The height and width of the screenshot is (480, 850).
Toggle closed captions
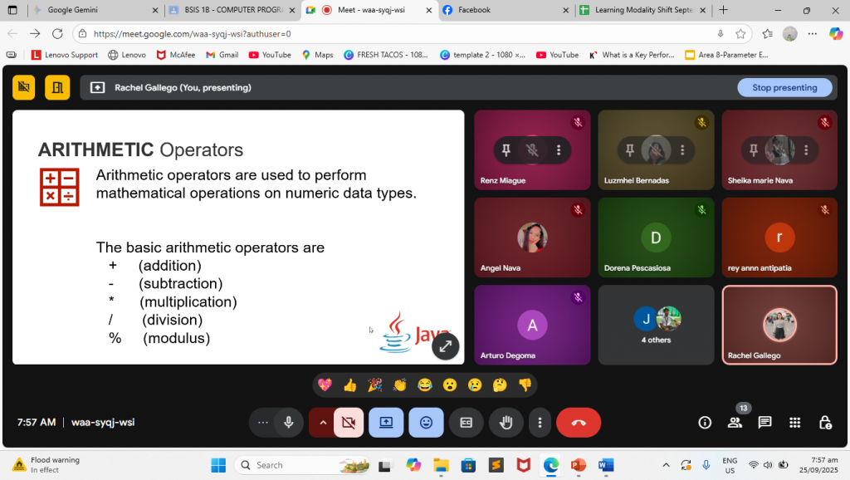466,422
